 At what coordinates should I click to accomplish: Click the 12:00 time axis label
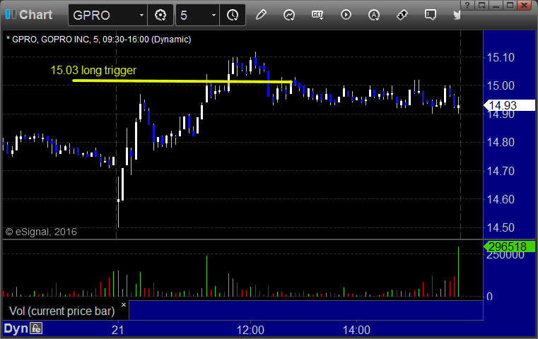click(x=250, y=330)
